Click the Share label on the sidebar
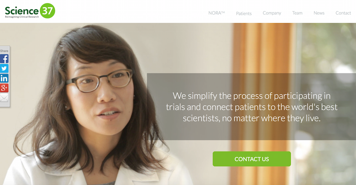Screen dimensions: 356x185 (x=4, y=51)
